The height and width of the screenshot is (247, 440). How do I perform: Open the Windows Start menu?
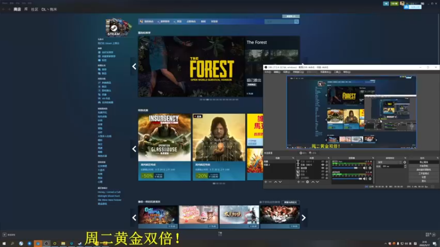tap(4, 244)
